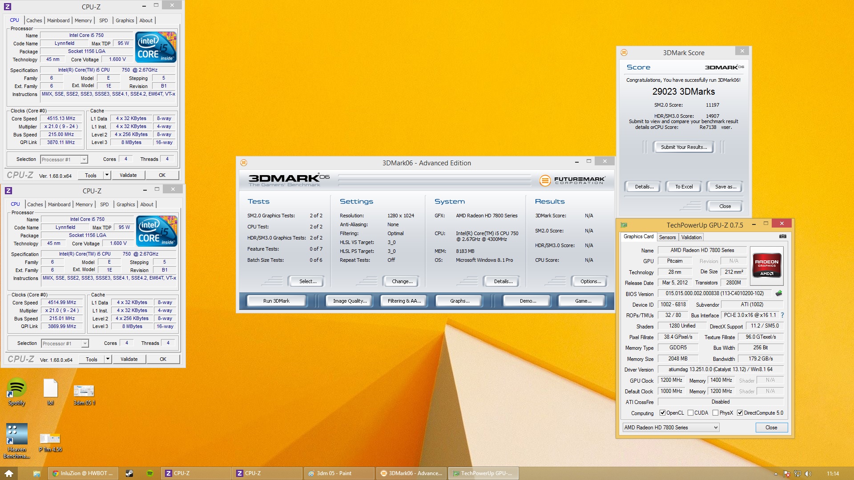Click the network tray icon
This screenshot has height=480, width=854.
[798, 474]
